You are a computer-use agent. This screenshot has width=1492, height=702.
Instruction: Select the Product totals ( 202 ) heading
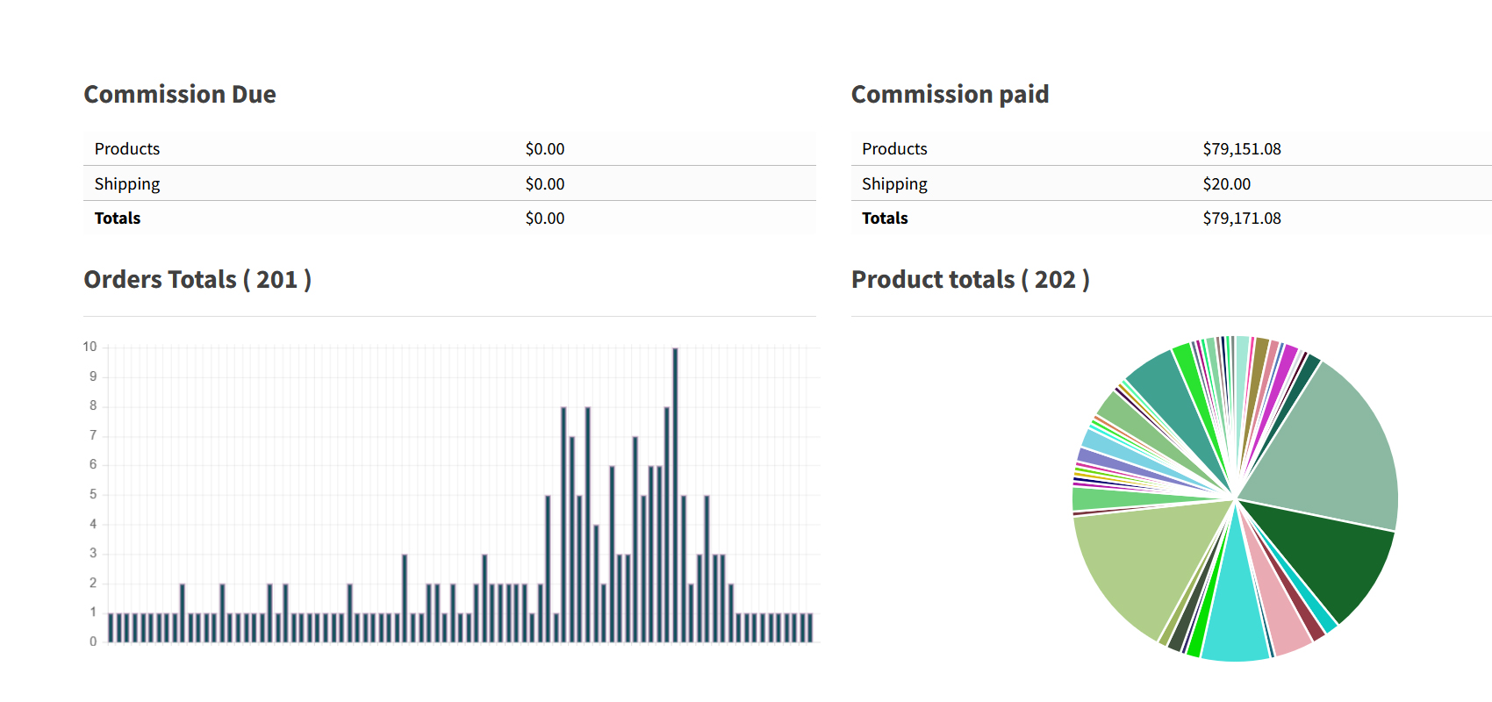[x=971, y=279]
